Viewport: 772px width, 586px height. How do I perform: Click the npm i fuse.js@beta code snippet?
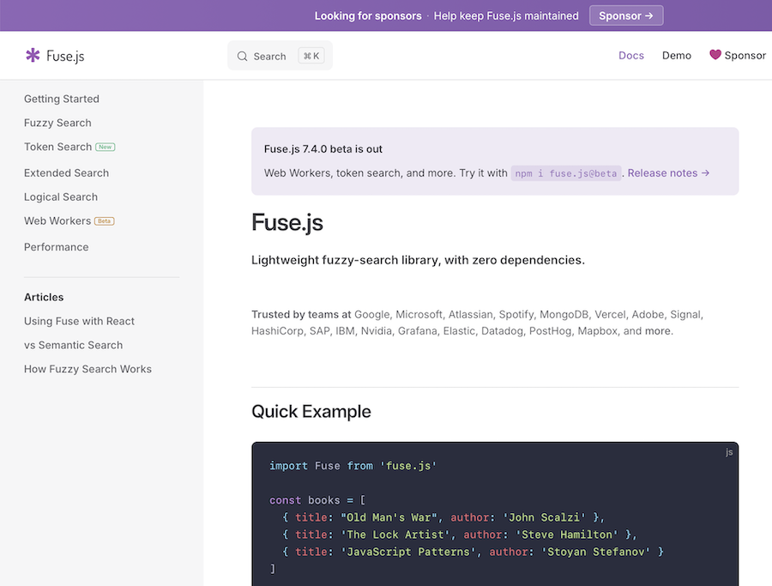click(x=566, y=173)
